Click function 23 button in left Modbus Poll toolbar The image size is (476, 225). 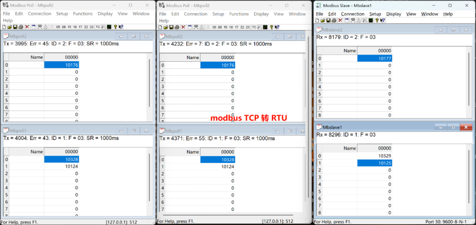[x=92, y=27]
